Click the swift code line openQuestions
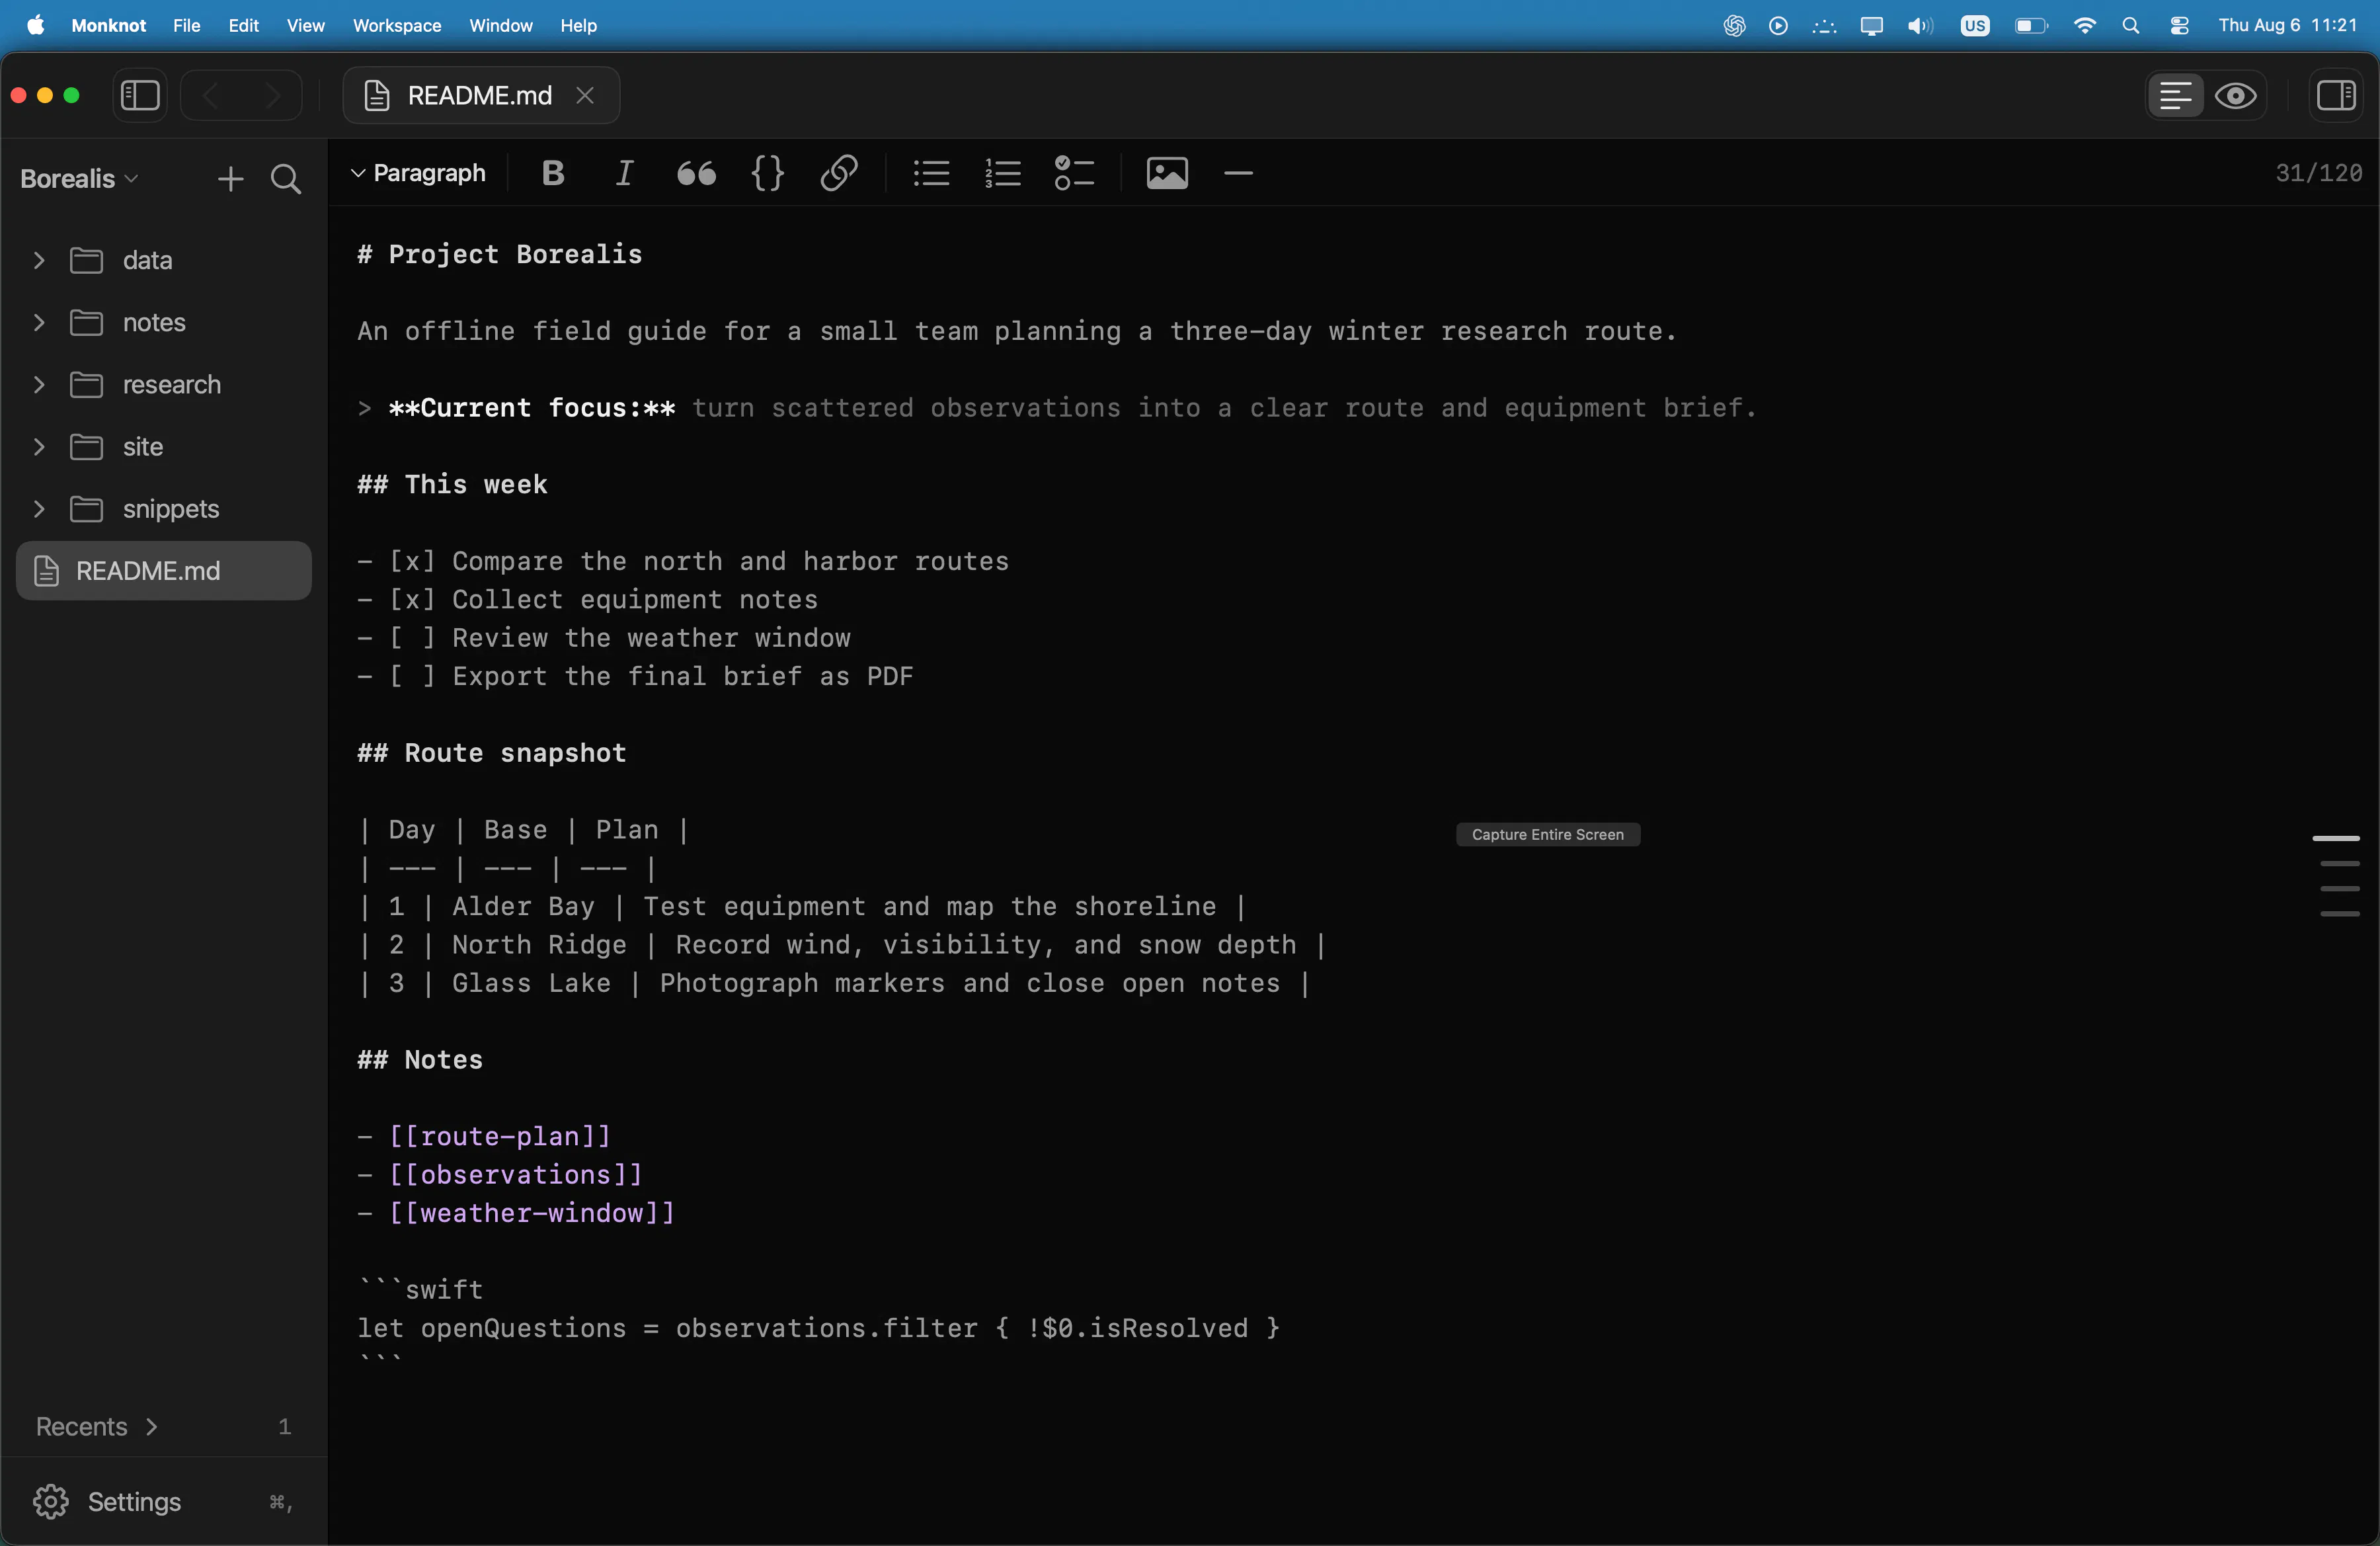Screen dimensions: 2380x1546 click(x=819, y=1329)
